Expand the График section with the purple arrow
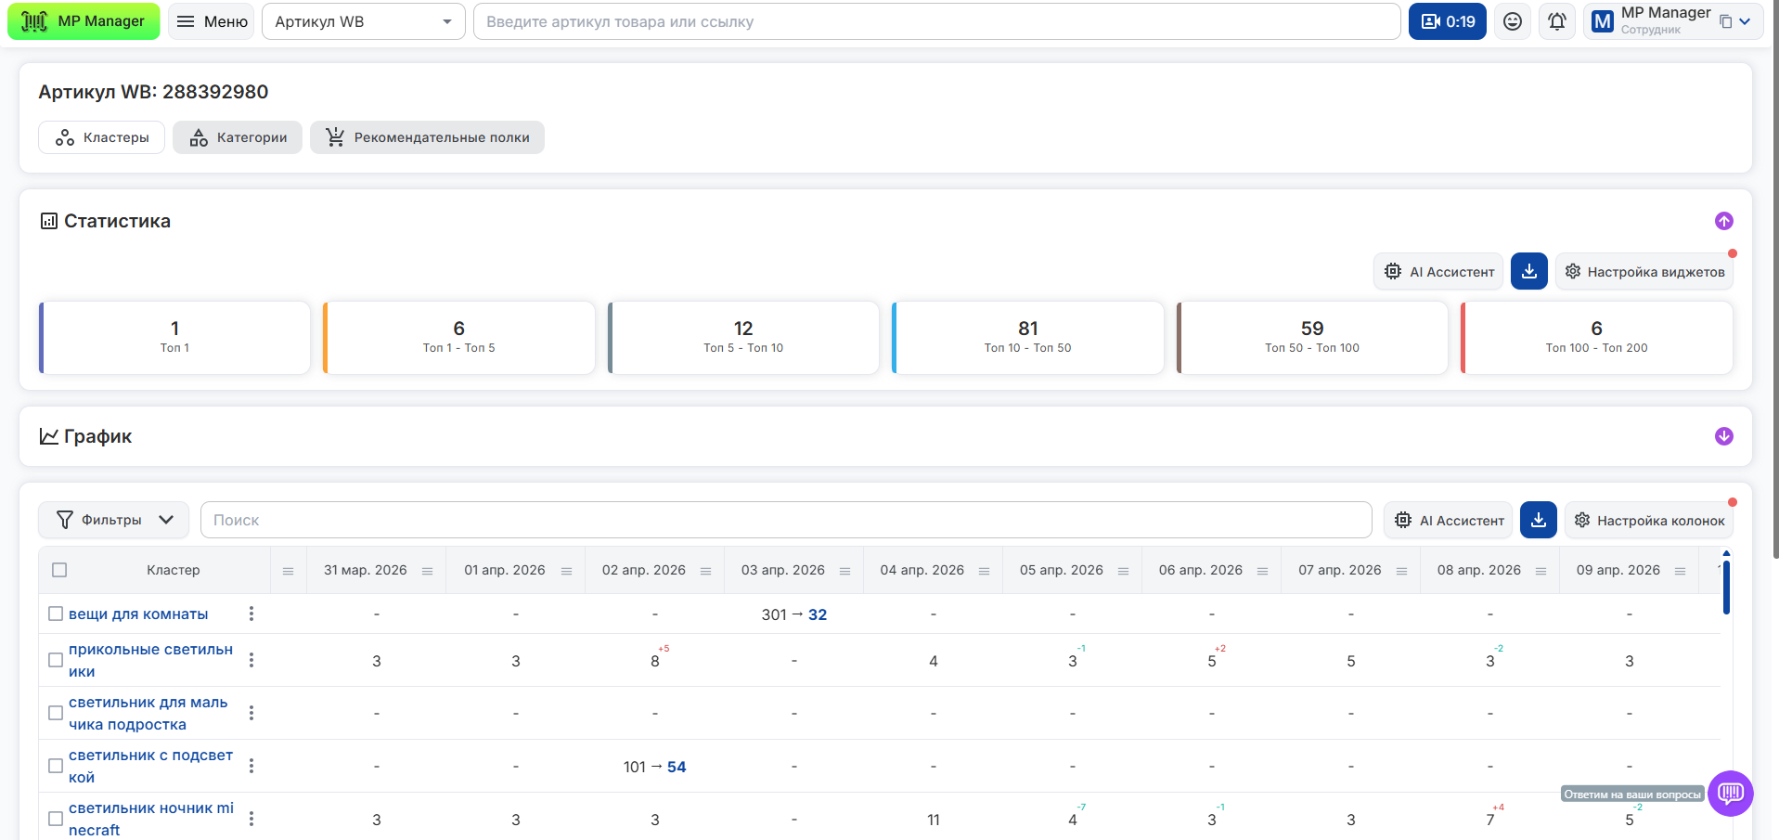Image resolution: width=1779 pixels, height=840 pixels. pos(1723,436)
